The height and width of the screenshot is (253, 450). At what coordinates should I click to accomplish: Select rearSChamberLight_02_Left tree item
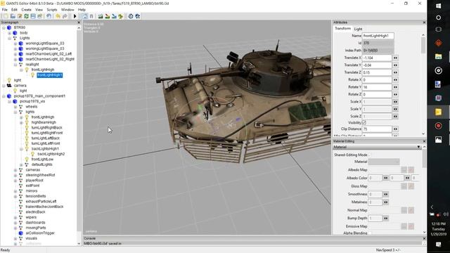point(49,54)
